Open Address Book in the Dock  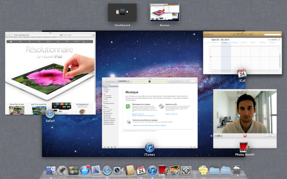click(130, 170)
